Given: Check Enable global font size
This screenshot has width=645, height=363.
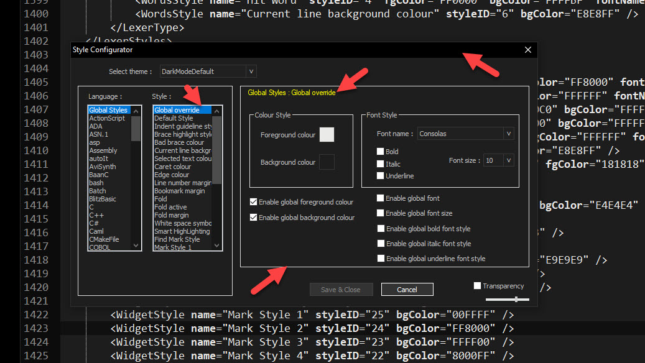Looking at the screenshot, I should 381,213.
